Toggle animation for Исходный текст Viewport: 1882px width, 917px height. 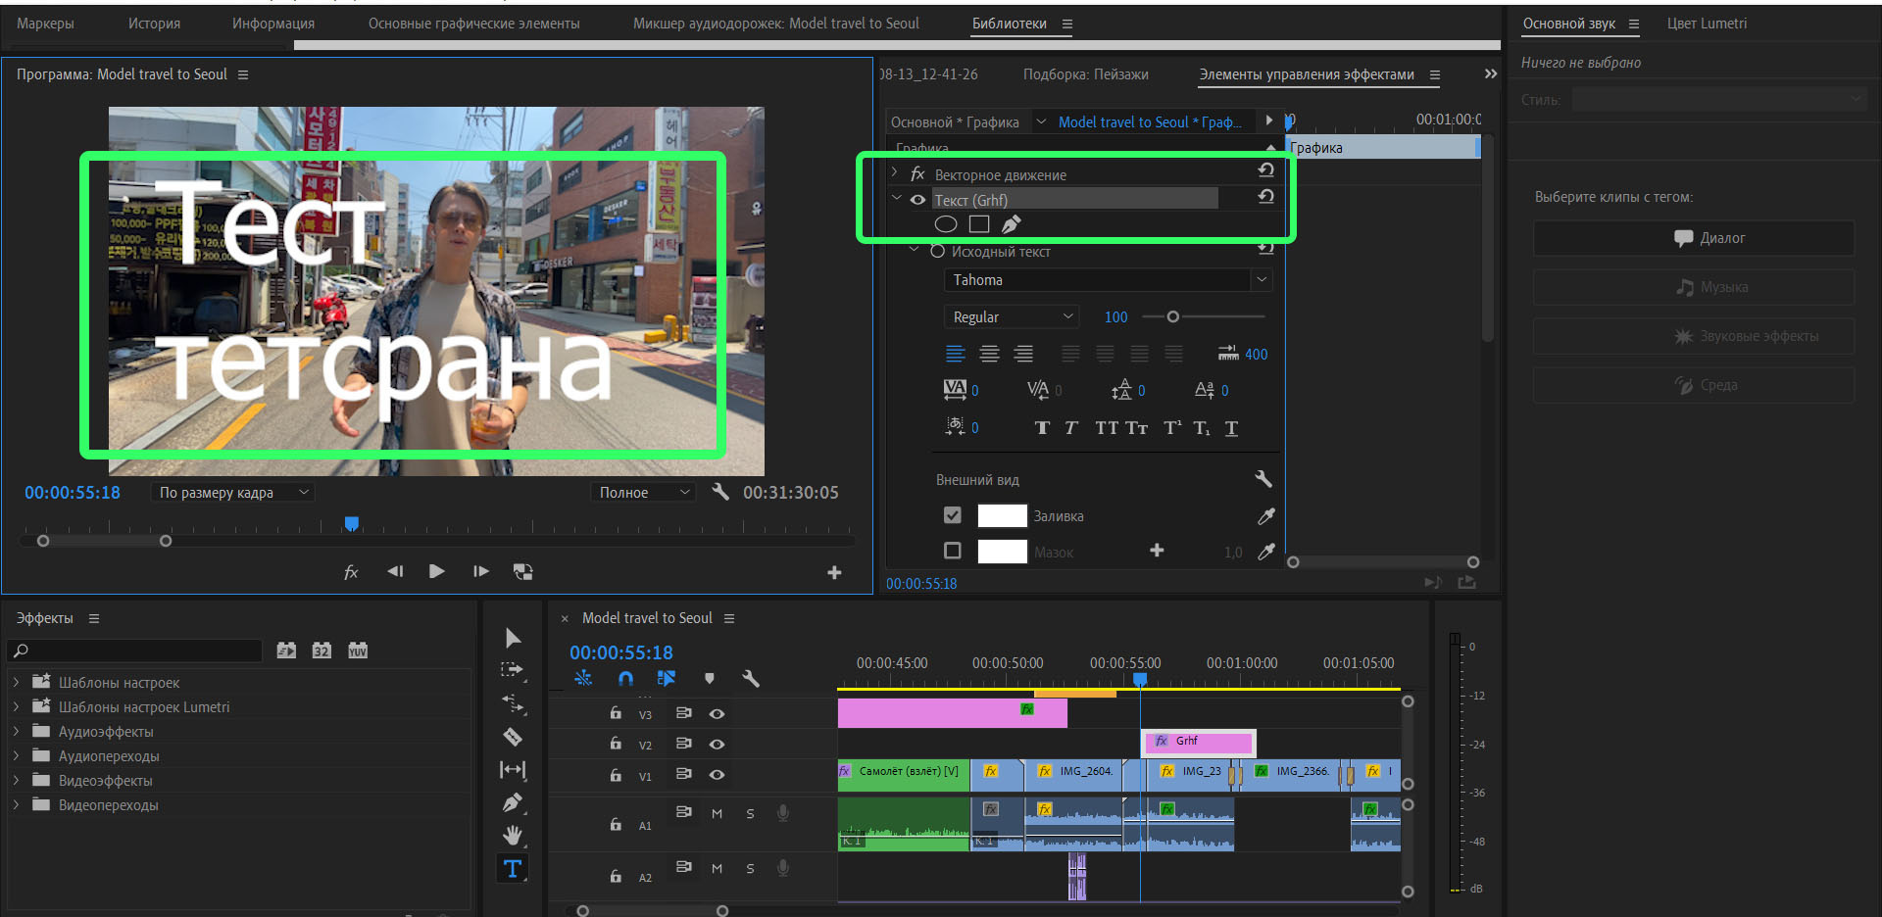click(937, 252)
